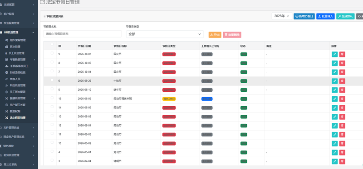Expand the 文件管理系统 sidebar section
This screenshot has height=169, width=363.
pyautogui.click(x=19, y=127)
